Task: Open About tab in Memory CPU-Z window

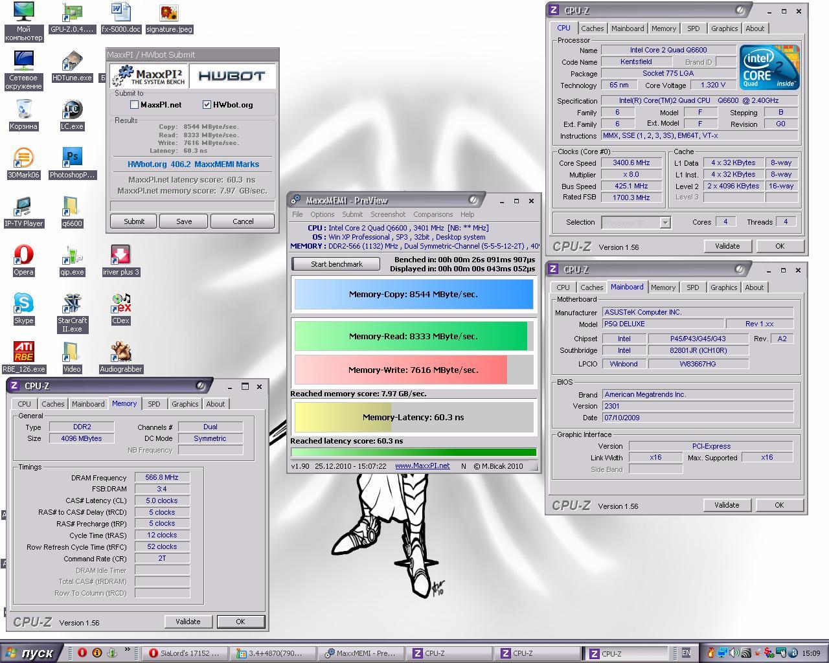Action: pos(215,404)
